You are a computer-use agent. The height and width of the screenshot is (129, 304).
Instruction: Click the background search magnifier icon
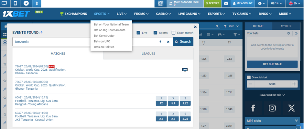click(217, 26)
